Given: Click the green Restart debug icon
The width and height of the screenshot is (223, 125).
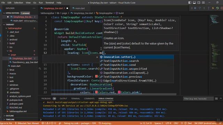Looking at the screenshot, I should [x=217, y=8].
